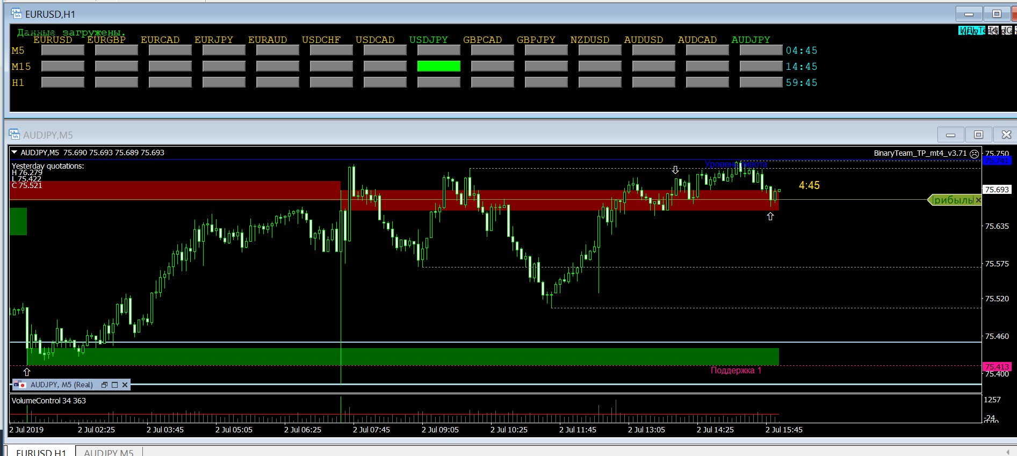Image resolution: width=1017 pixels, height=456 pixels.
Task: Switch to the EURUSD,H1 chart tab
Action: (41, 452)
